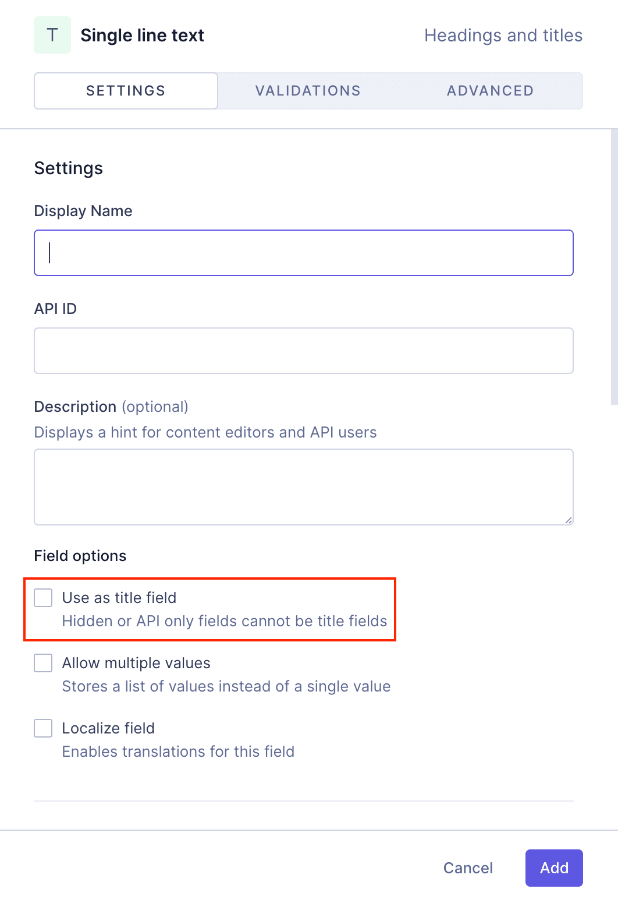Image resolution: width=618 pixels, height=903 pixels.
Task: Click the Description box resize handle
Action: point(568,520)
